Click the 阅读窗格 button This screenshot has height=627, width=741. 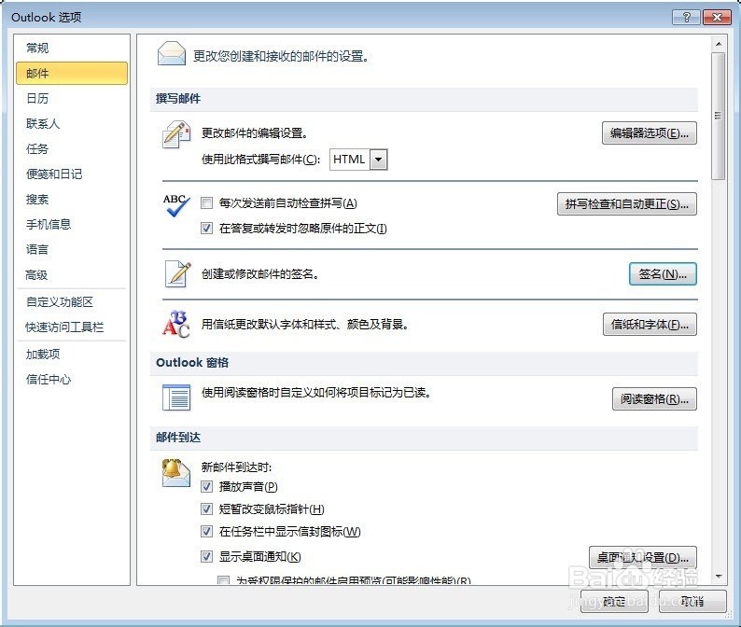click(x=654, y=399)
